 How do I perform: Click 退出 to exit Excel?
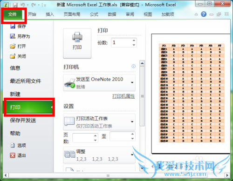click(x=18, y=155)
